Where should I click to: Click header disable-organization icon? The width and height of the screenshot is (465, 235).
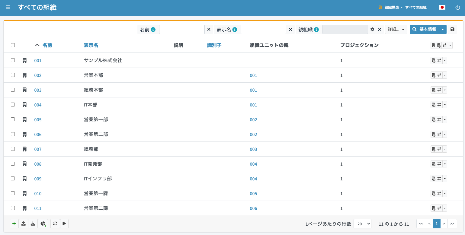[x=439, y=45]
